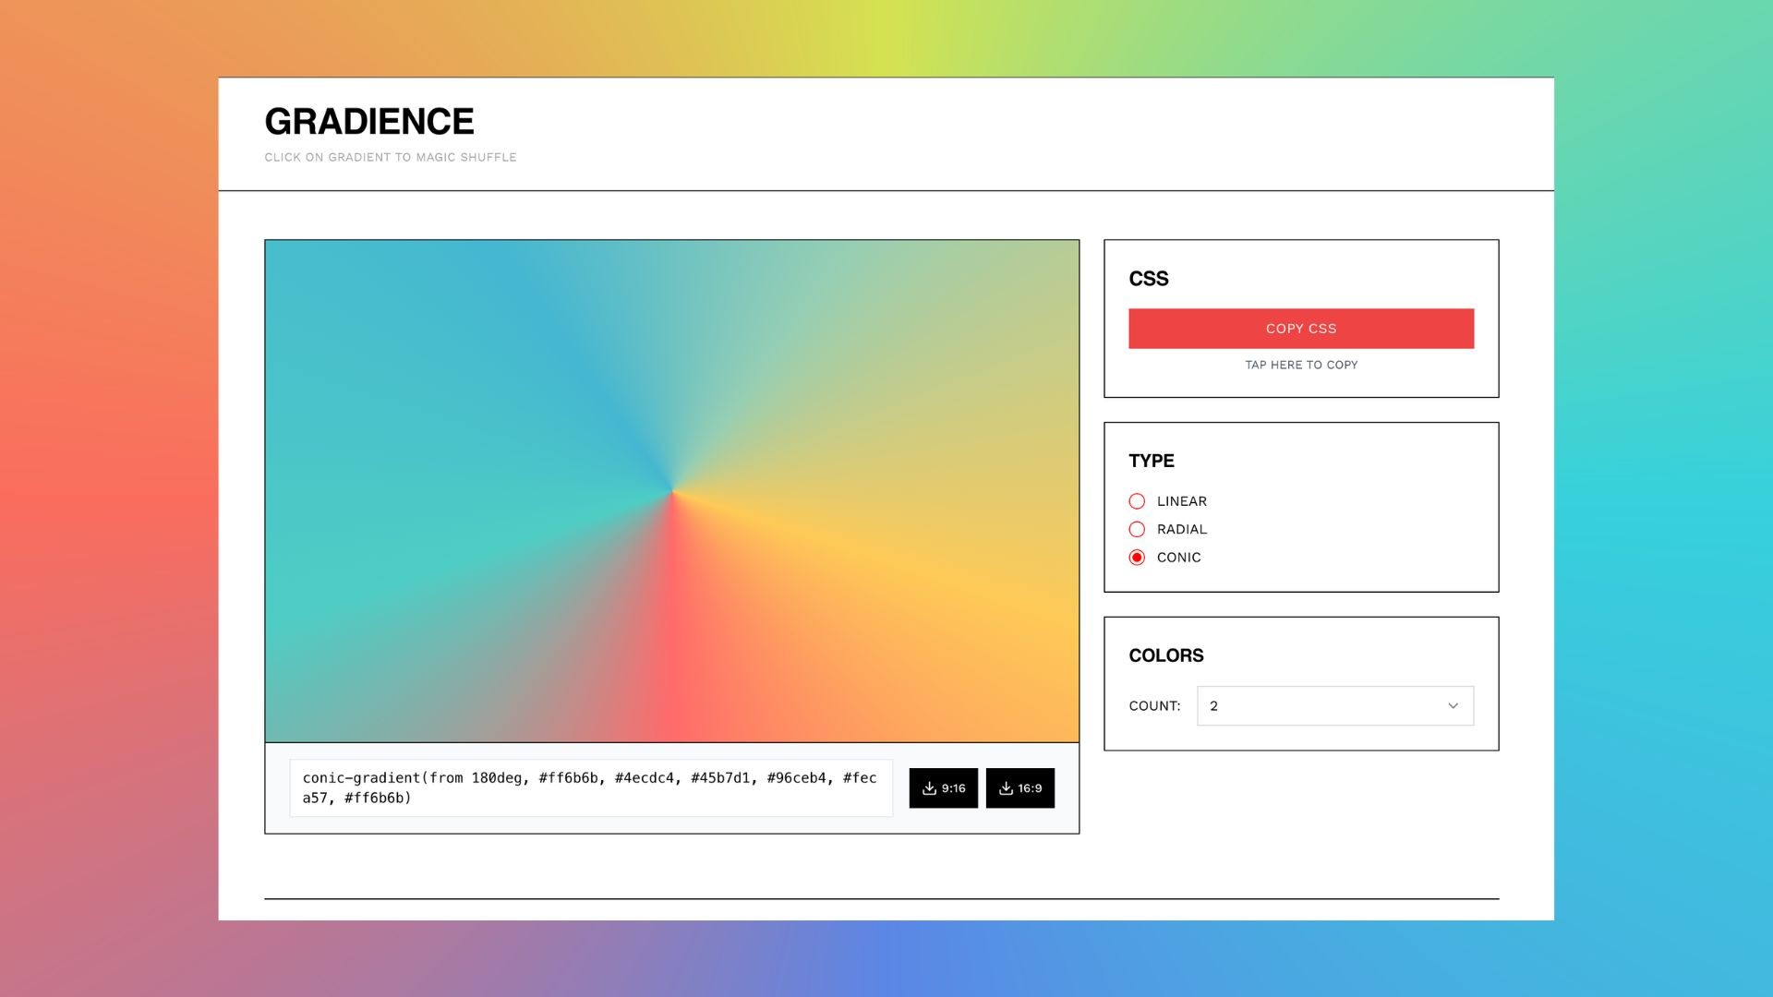Click the TAP HERE TO COPY text
1773x997 pixels.
tap(1300, 365)
